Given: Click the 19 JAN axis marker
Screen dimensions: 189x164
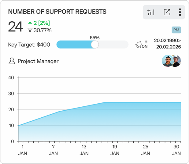Looking at the screenshot, I should coord(115,150).
